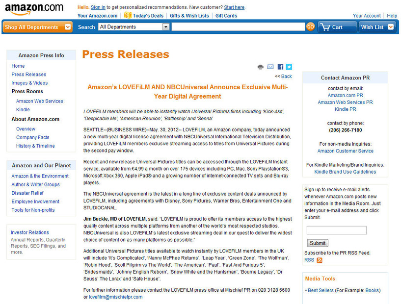Share the press release on Twitter
The image size is (401, 304).
click(x=289, y=67)
